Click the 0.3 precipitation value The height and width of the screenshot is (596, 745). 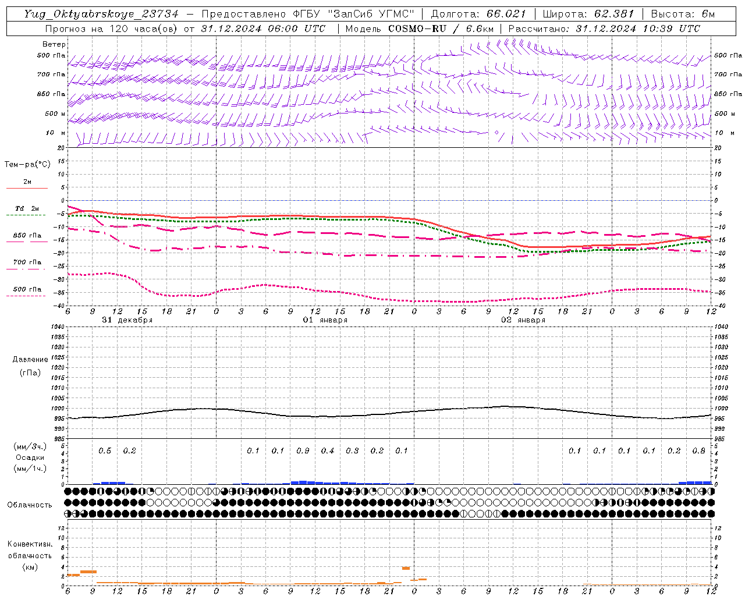tap(352, 450)
